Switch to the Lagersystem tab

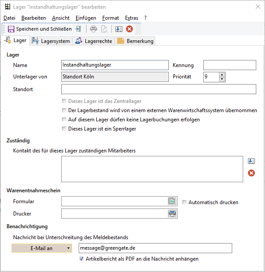[51, 41]
